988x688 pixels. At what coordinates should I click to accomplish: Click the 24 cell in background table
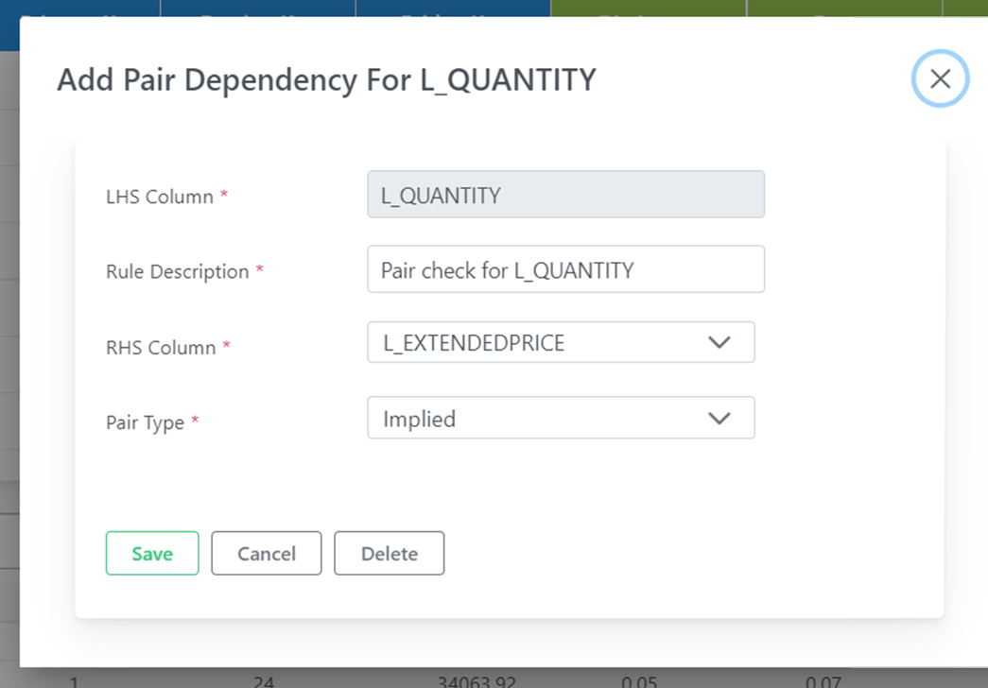click(264, 680)
